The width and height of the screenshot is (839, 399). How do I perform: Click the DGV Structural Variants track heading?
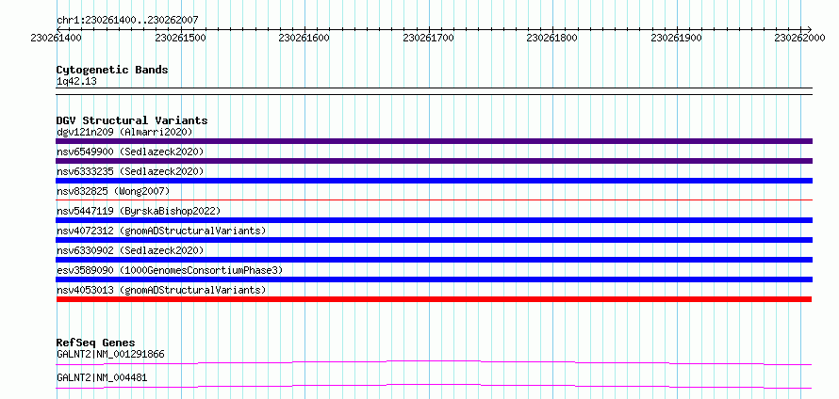[x=132, y=120]
